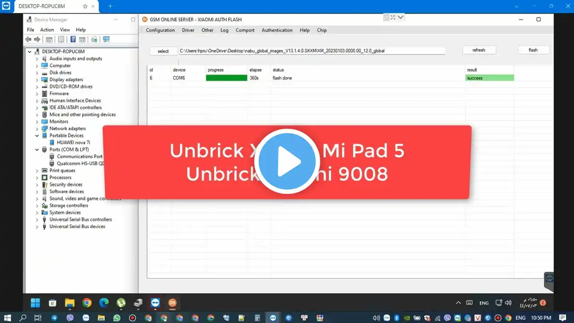Toggle show/hide console tree icon in Device Manager
Image resolution: width=574 pixels, height=323 pixels.
49,39
